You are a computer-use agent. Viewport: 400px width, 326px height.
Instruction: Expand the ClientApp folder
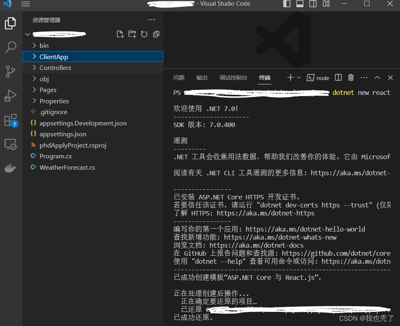pyautogui.click(x=93, y=57)
